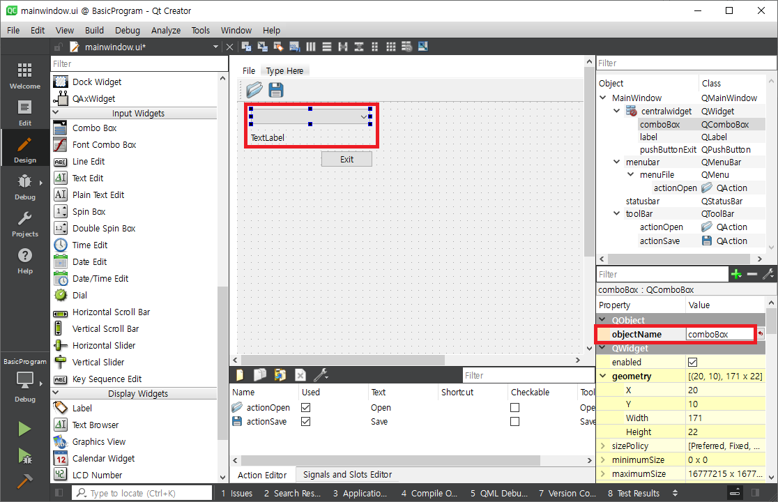Apply Lay Out Vertically in Splitter
This screenshot has width=778, height=502.
(359, 47)
